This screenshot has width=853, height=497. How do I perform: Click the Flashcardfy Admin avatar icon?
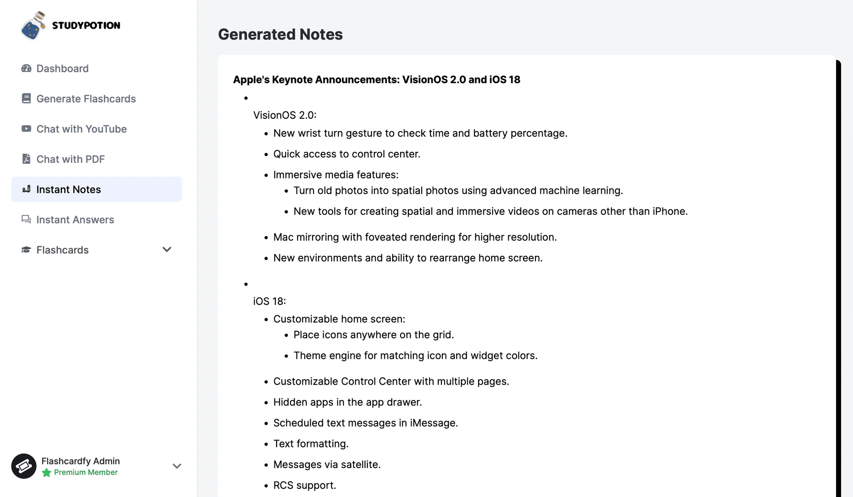(x=23, y=466)
